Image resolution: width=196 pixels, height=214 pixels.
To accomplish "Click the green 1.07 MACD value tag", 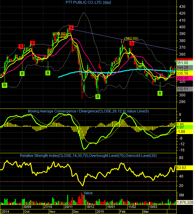I will pos(184,127).
